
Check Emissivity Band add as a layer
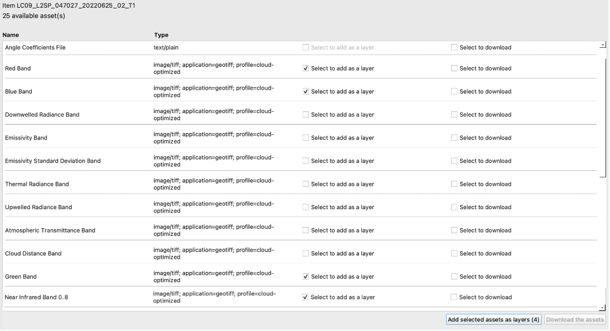tap(306, 138)
